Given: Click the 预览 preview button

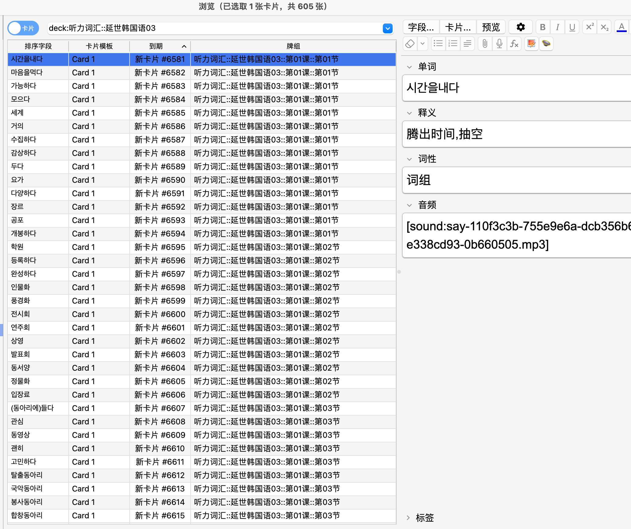Looking at the screenshot, I should [x=491, y=27].
